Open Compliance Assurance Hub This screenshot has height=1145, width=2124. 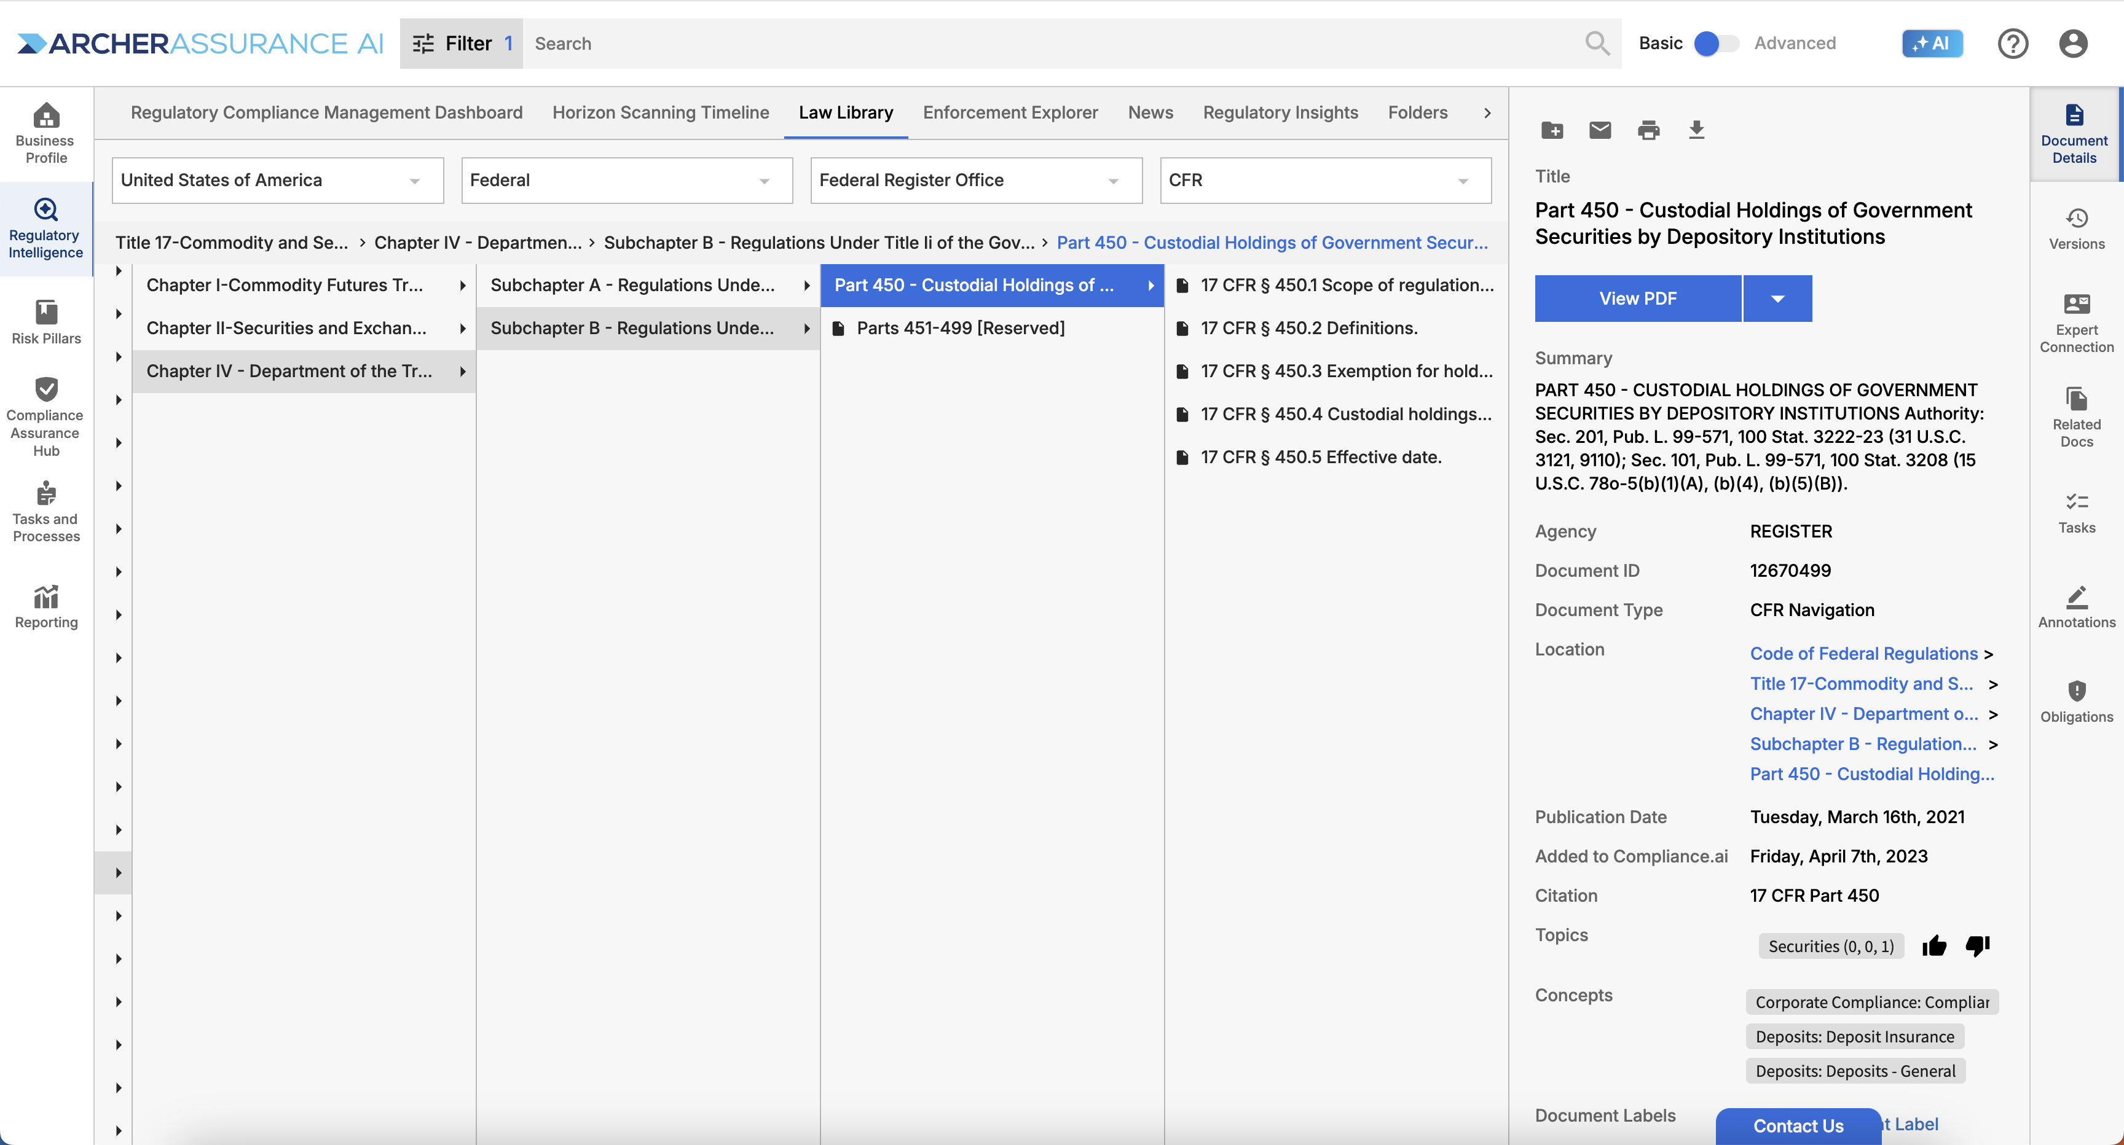(x=46, y=416)
